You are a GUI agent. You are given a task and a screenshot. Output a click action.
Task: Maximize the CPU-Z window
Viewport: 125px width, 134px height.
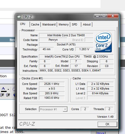(104, 16)
